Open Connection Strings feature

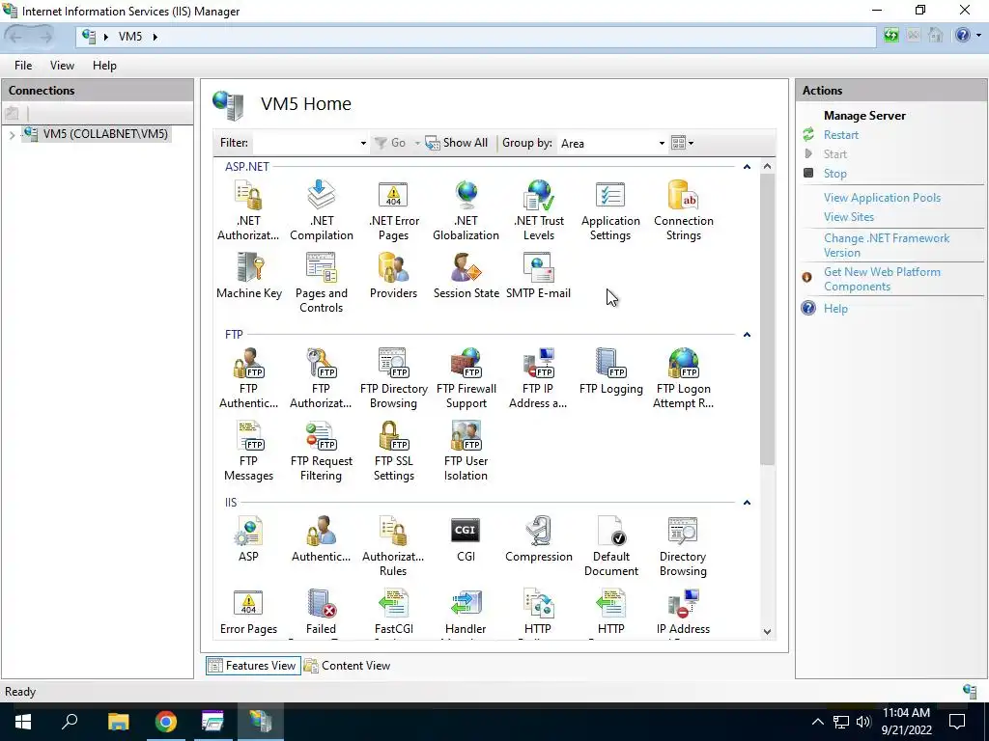[683, 210]
